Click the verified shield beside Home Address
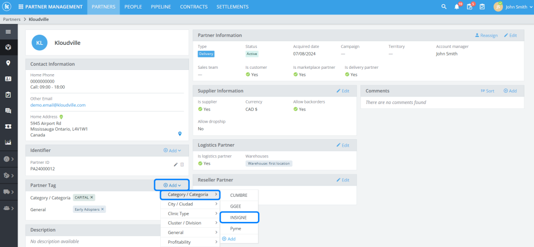This screenshot has height=247, width=534. point(61,117)
